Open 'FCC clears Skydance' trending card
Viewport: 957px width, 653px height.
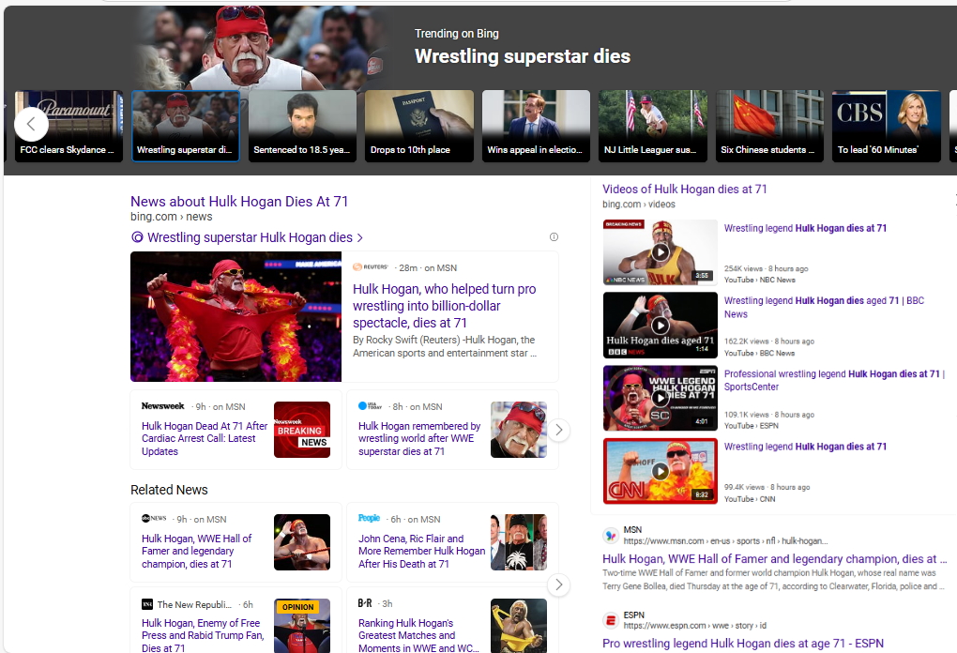[x=68, y=127]
